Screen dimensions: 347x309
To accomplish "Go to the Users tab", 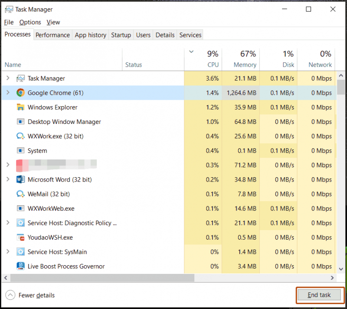I will [143, 35].
